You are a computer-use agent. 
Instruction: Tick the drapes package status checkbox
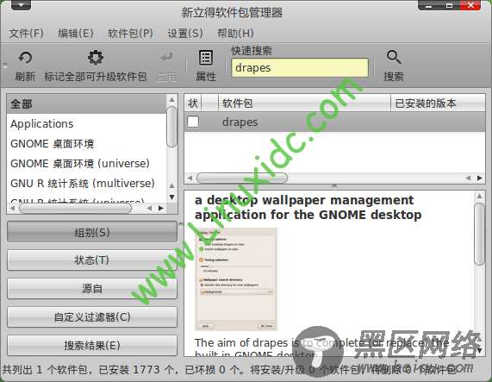tap(193, 122)
